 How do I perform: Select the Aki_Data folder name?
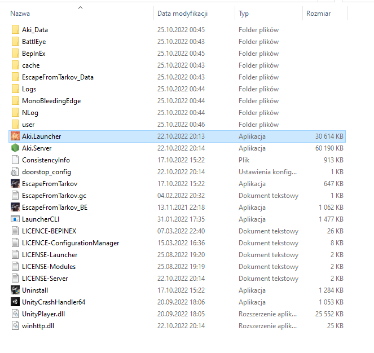[x=35, y=30]
